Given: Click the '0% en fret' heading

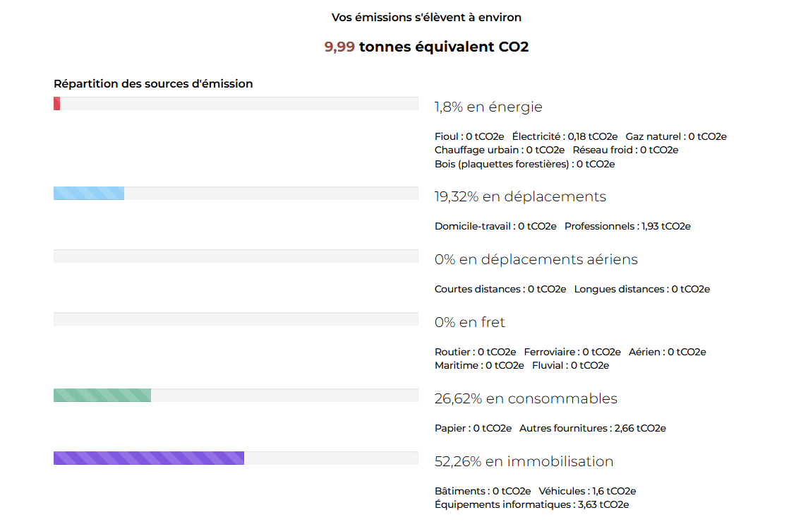Looking at the screenshot, I should click(469, 322).
